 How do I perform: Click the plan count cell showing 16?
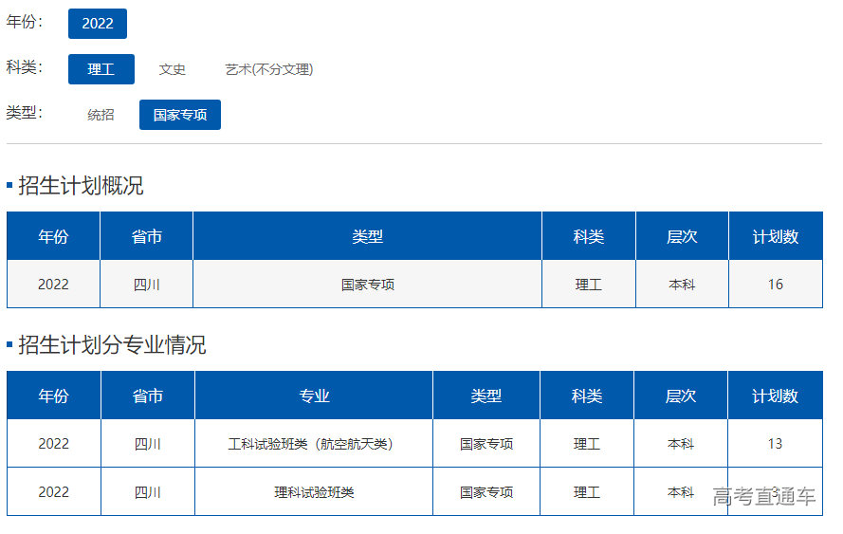pyautogui.click(x=775, y=285)
